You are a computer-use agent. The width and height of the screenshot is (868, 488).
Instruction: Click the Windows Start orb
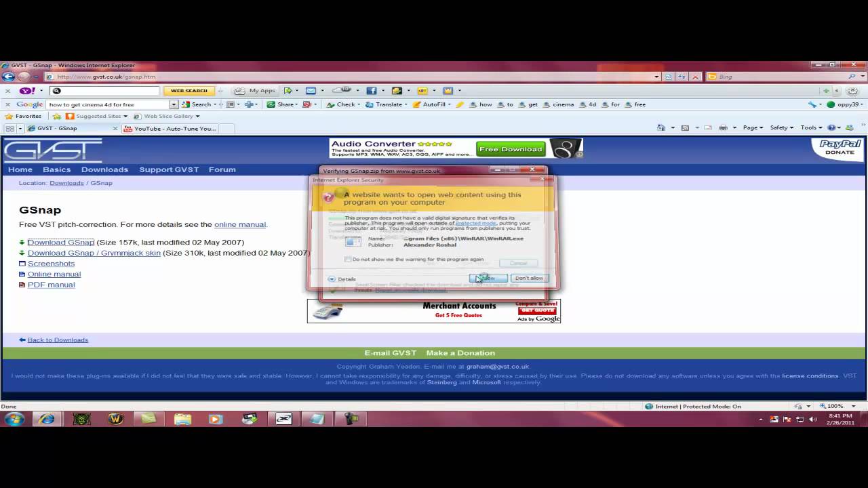click(x=14, y=419)
